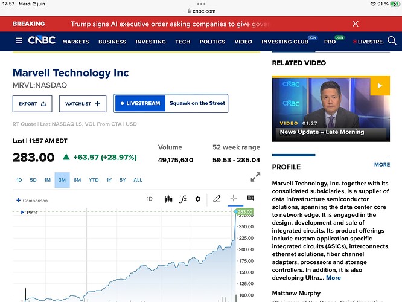Open chart settings gear
Image resolution: width=402 pixels, height=302 pixels.
pos(197,199)
